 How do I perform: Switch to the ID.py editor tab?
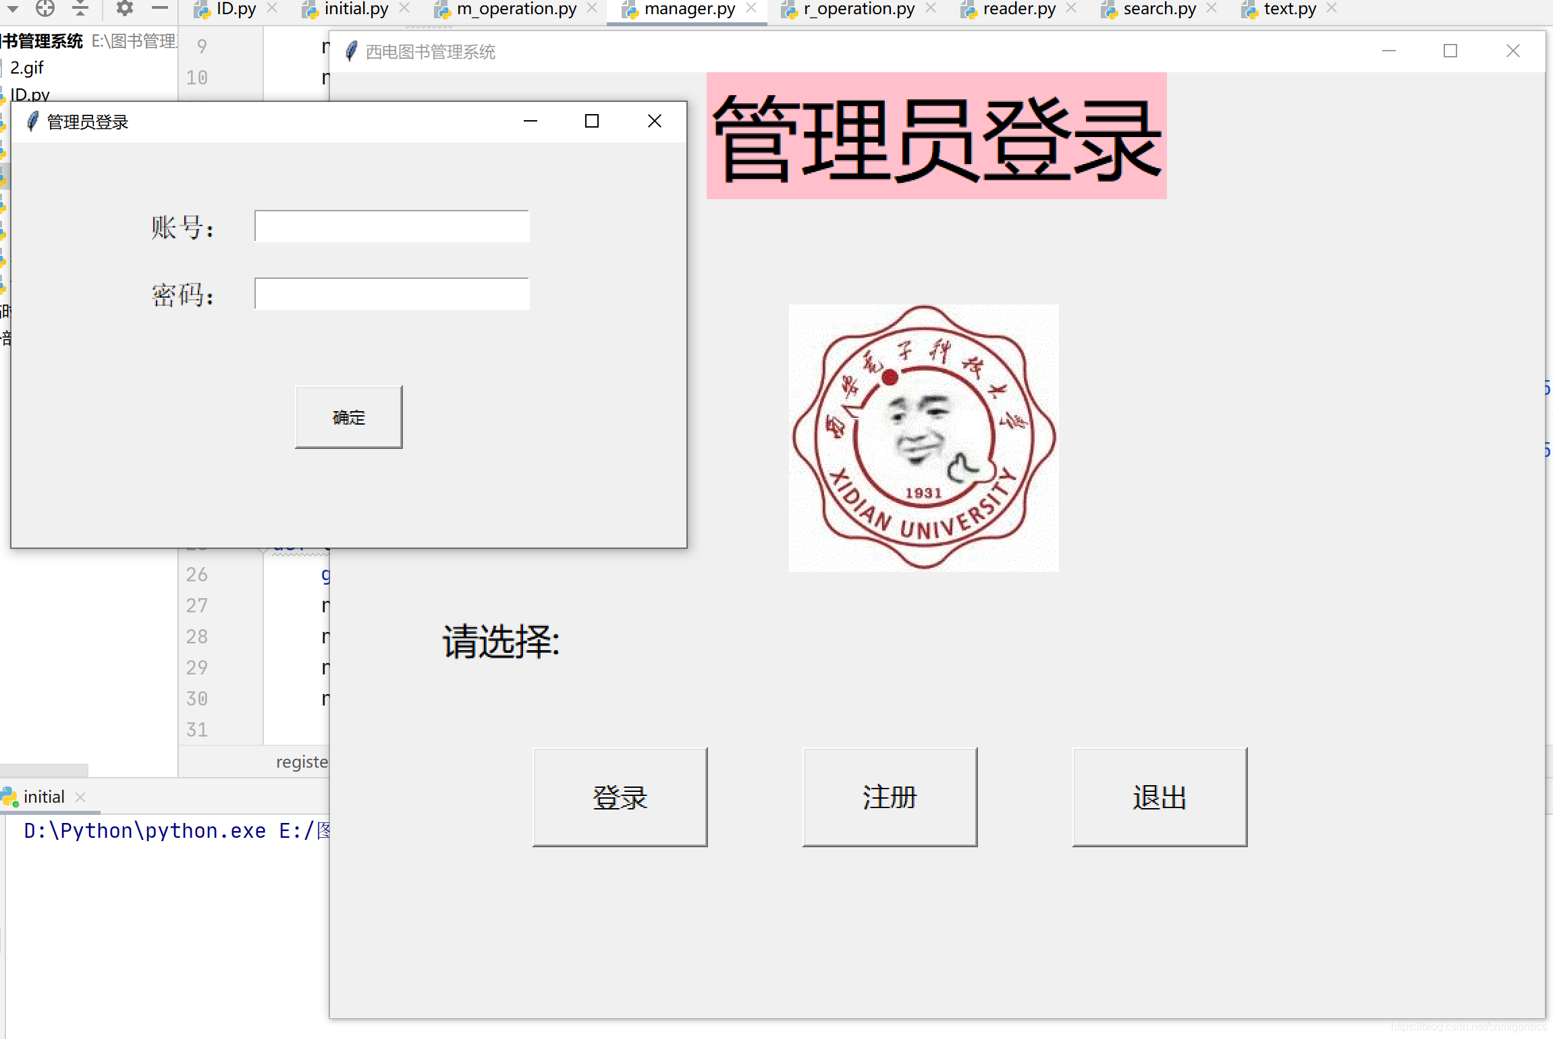[x=234, y=9]
